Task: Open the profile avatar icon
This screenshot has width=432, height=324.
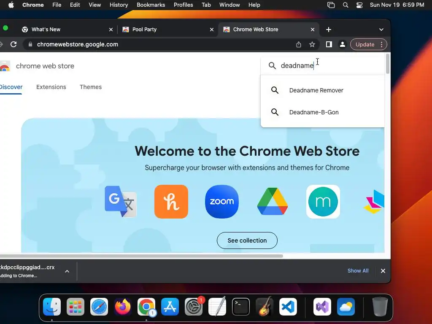Action: (x=343, y=44)
